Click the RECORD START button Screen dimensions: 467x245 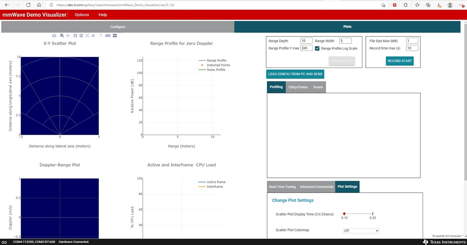(x=400, y=61)
